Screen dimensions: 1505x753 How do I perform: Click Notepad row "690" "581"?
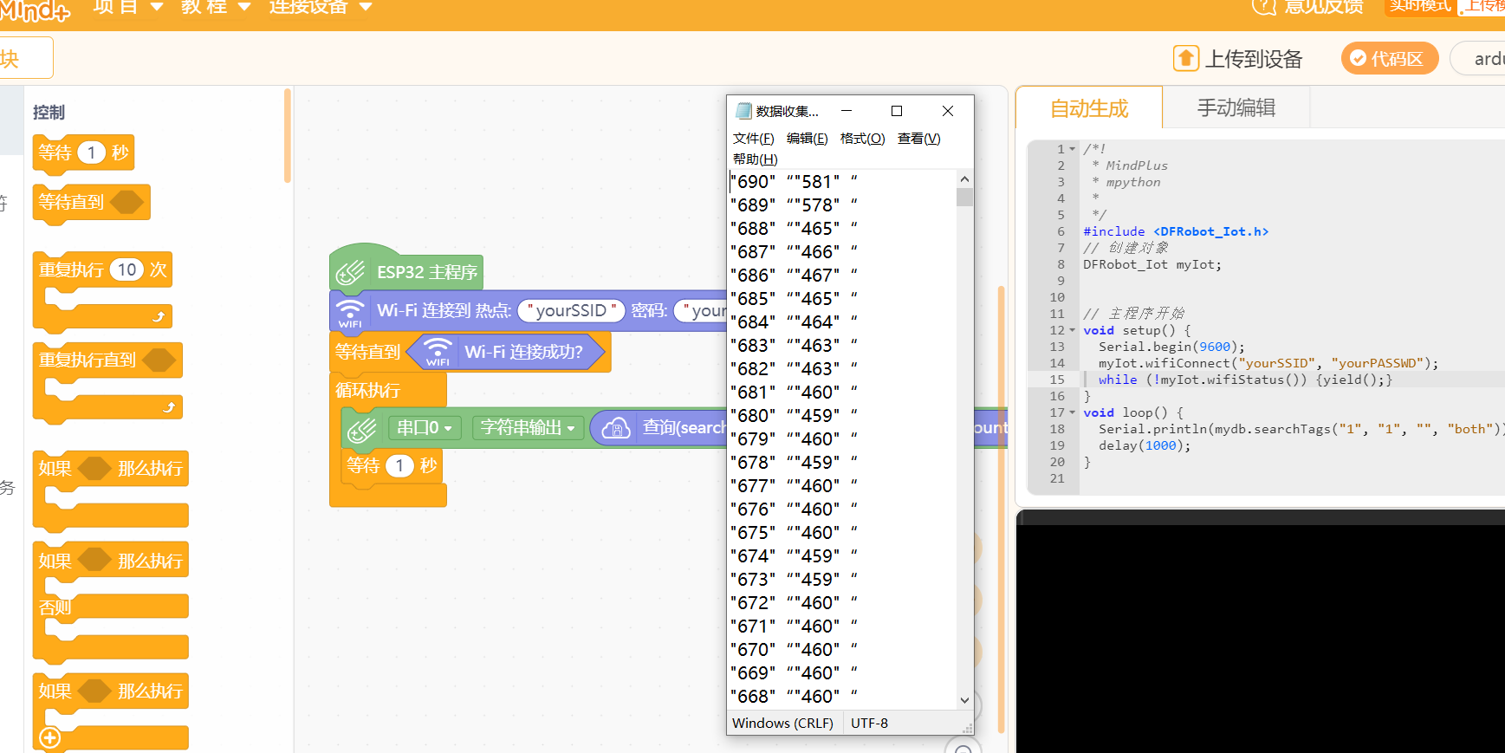794,182
